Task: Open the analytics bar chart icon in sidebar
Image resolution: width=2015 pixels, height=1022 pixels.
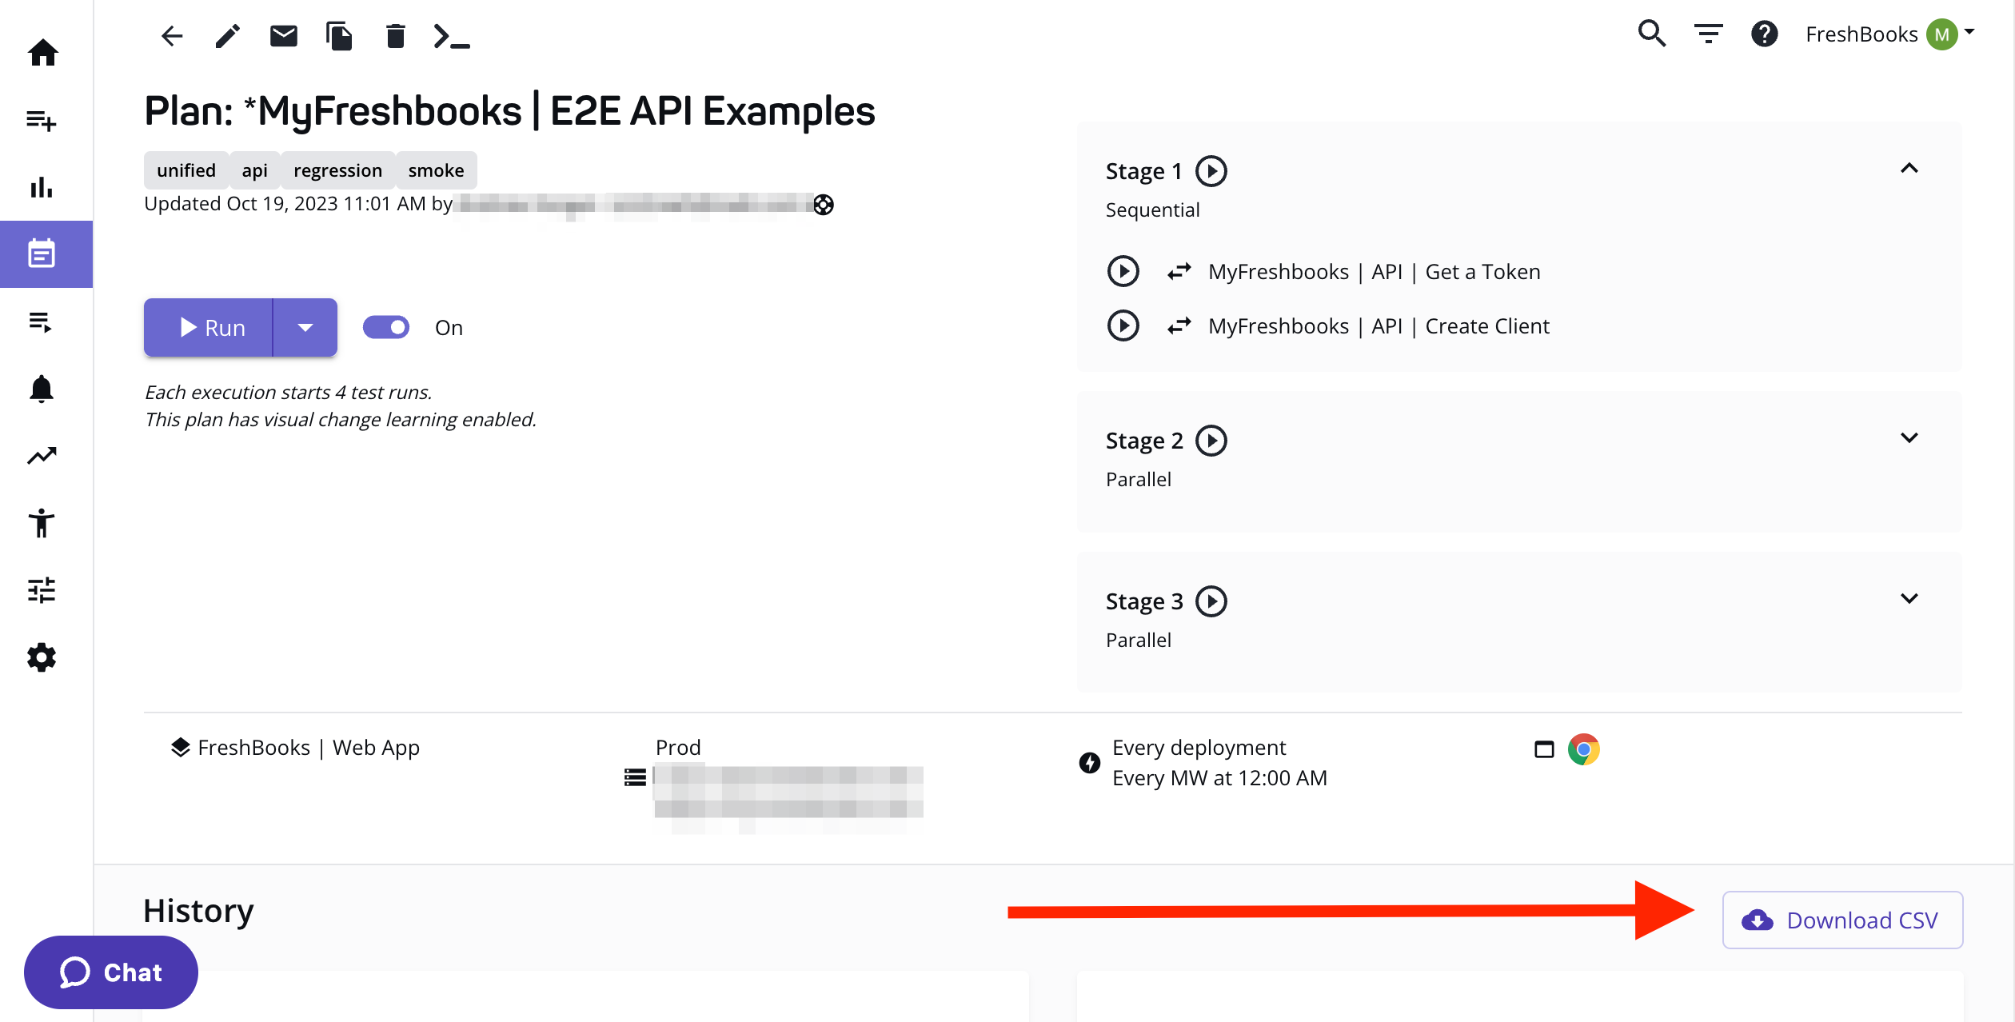Action: tap(42, 187)
